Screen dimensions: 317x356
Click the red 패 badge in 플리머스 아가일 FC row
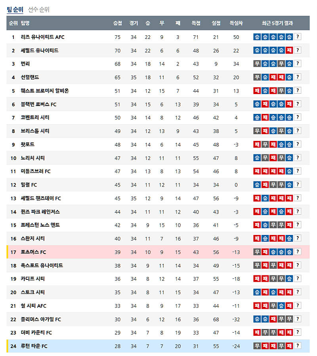[273, 319]
